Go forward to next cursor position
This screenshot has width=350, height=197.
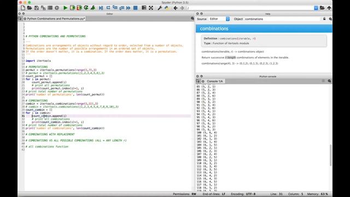182,8
